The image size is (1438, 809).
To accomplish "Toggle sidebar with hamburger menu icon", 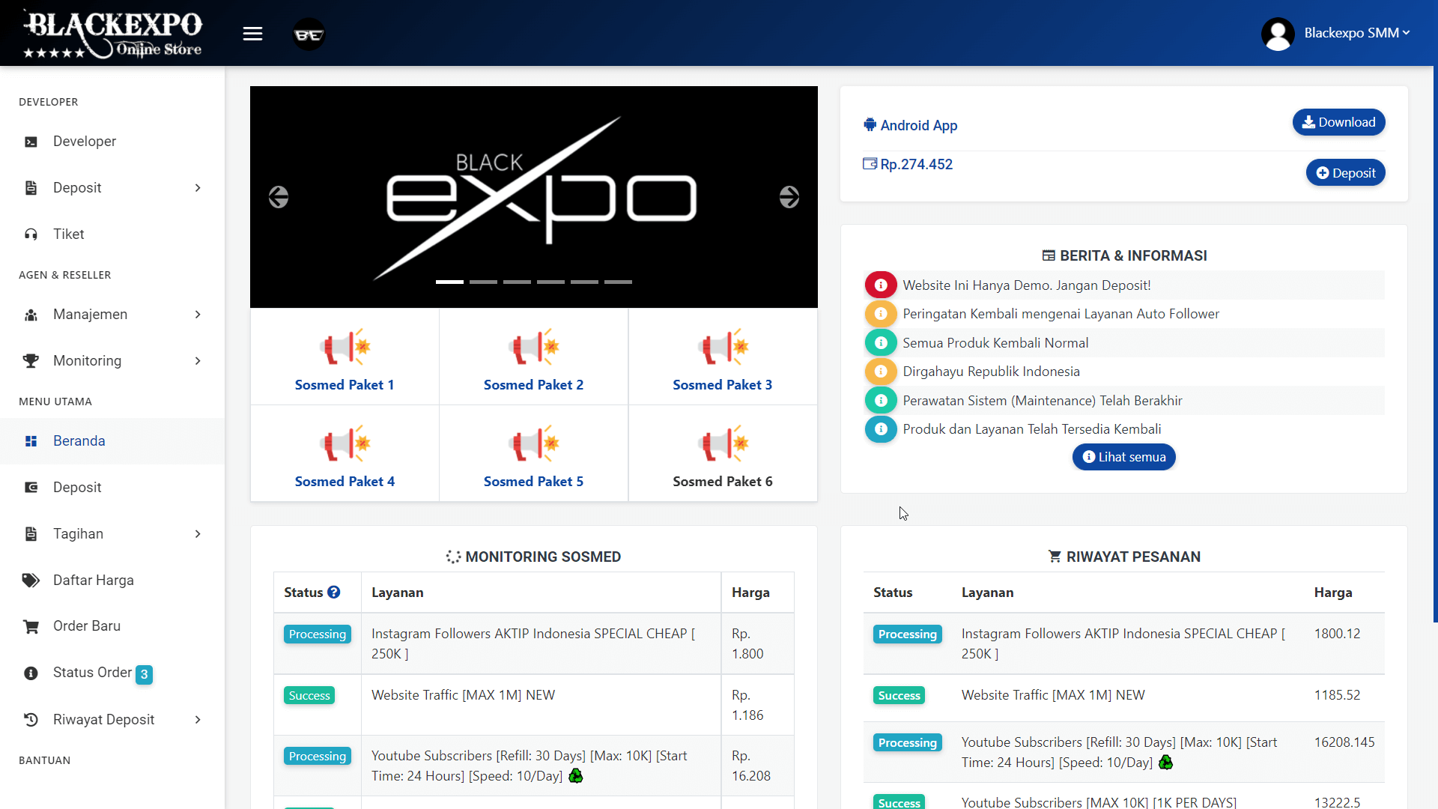I will pos(252,34).
